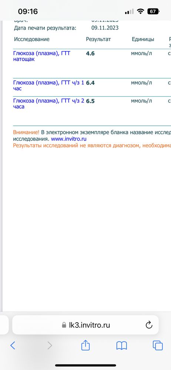Select the result value 4.6
Viewport: 171px width, 370px height.
point(90,54)
